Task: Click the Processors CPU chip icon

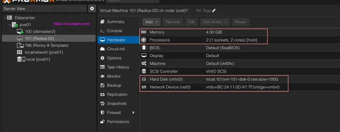Action: coord(143,40)
